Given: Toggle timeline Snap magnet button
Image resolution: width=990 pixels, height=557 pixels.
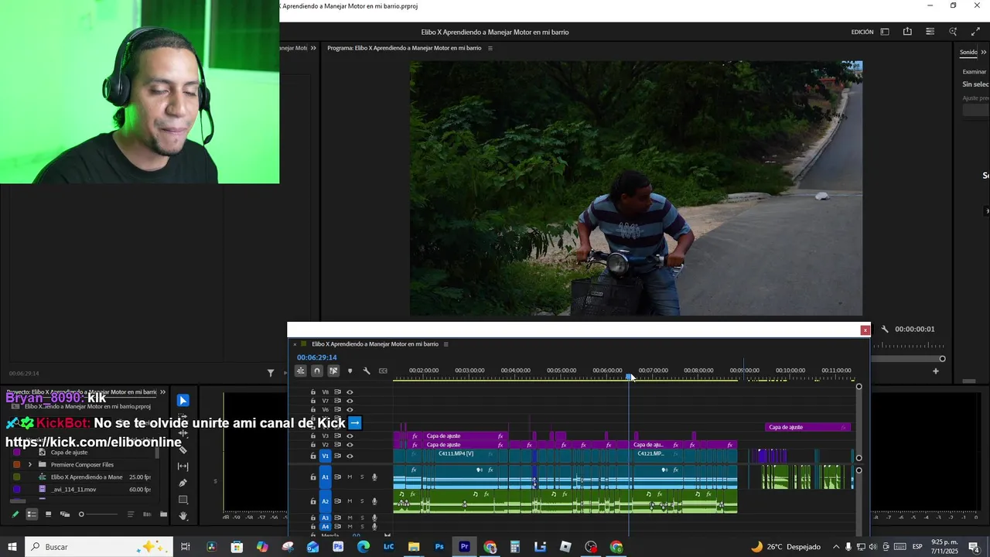Looking at the screenshot, I should [317, 371].
